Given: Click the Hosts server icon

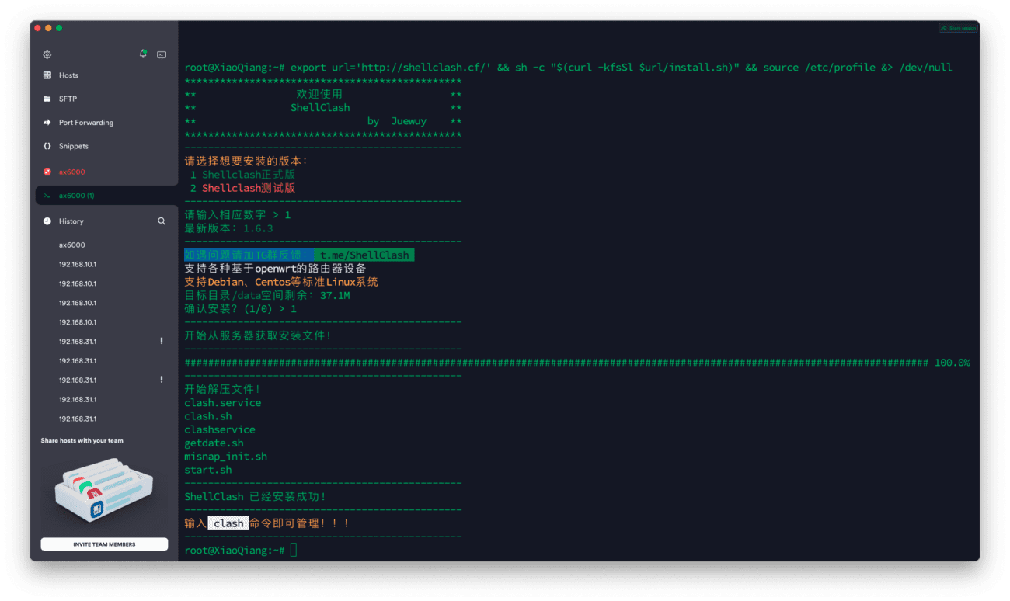Looking at the screenshot, I should 47,75.
